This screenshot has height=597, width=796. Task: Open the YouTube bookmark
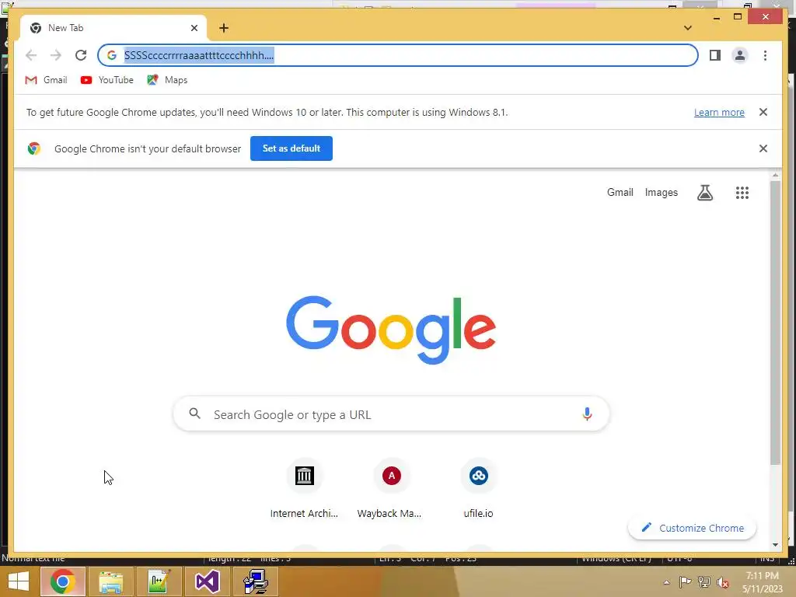[107, 80]
